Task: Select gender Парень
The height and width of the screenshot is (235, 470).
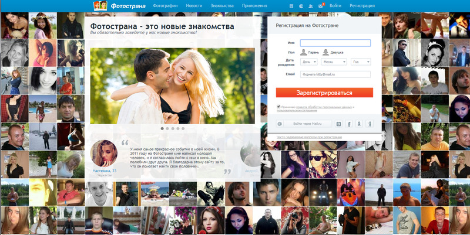Action: 310,52
